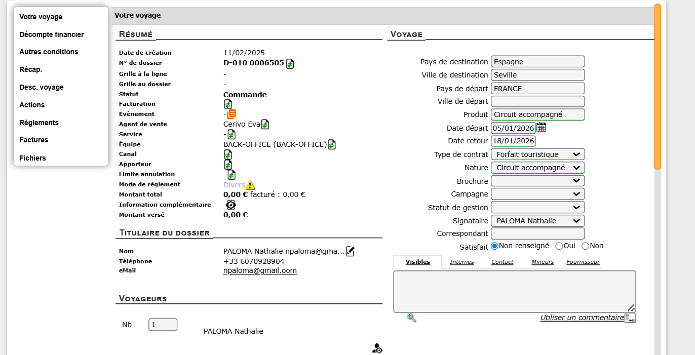Open the green edit icon next to Facturation
The width and height of the screenshot is (695, 355).
pos(228,104)
